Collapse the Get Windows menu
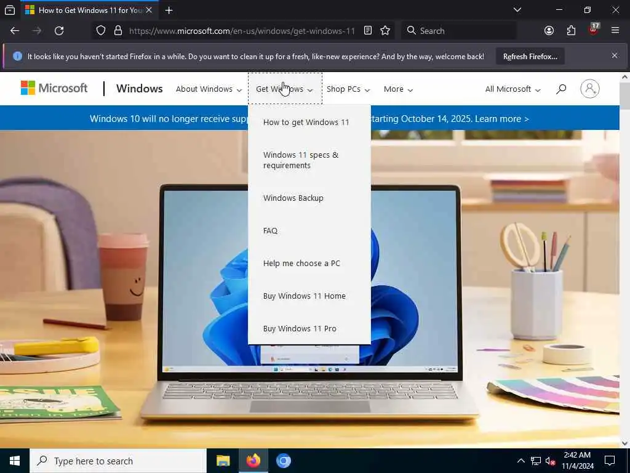630x473 pixels. [285, 89]
